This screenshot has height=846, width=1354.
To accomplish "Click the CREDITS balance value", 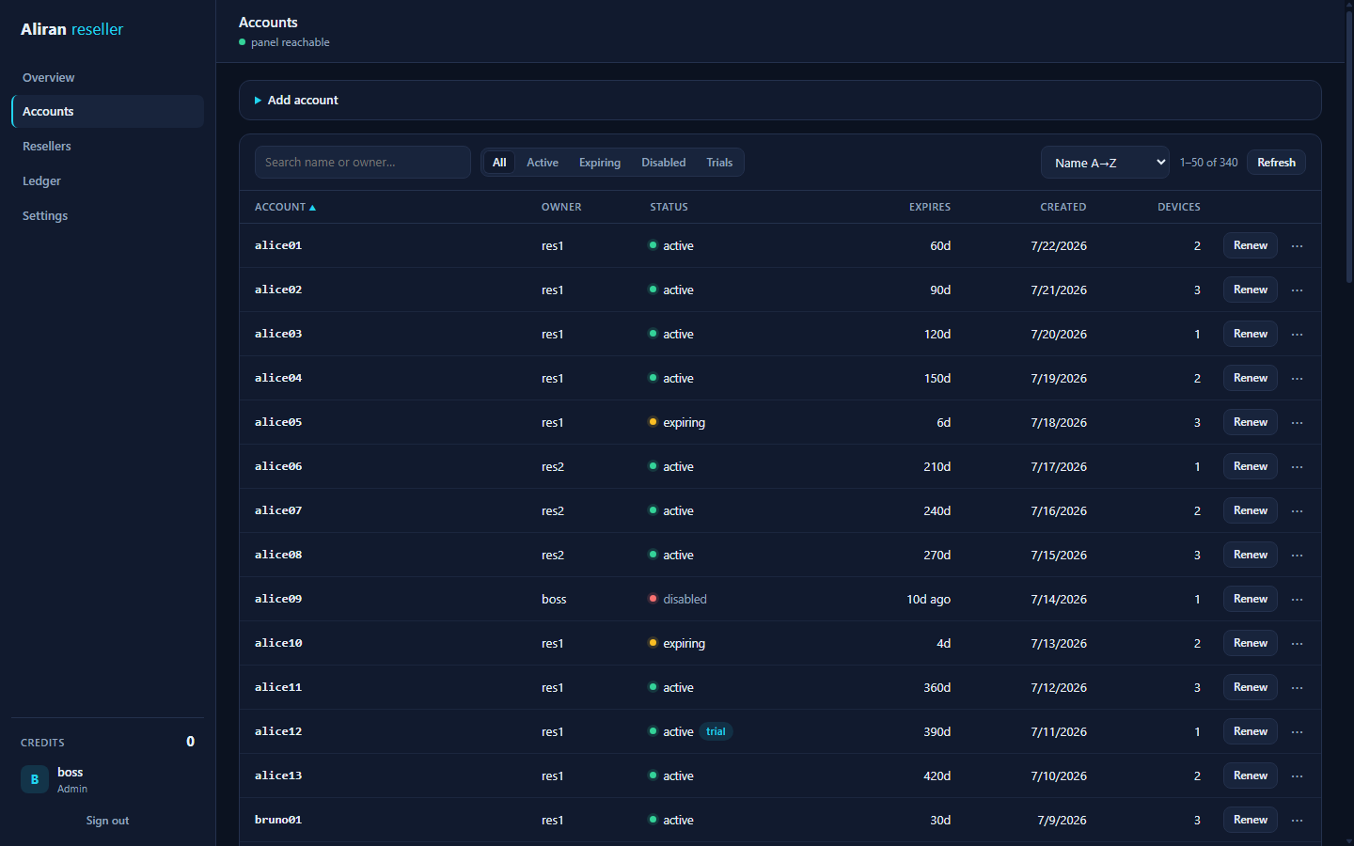I will click(x=190, y=742).
